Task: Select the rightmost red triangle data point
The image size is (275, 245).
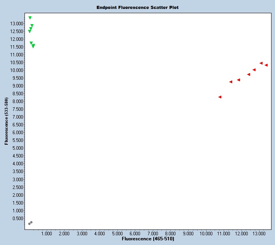Action: [x=266, y=65]
